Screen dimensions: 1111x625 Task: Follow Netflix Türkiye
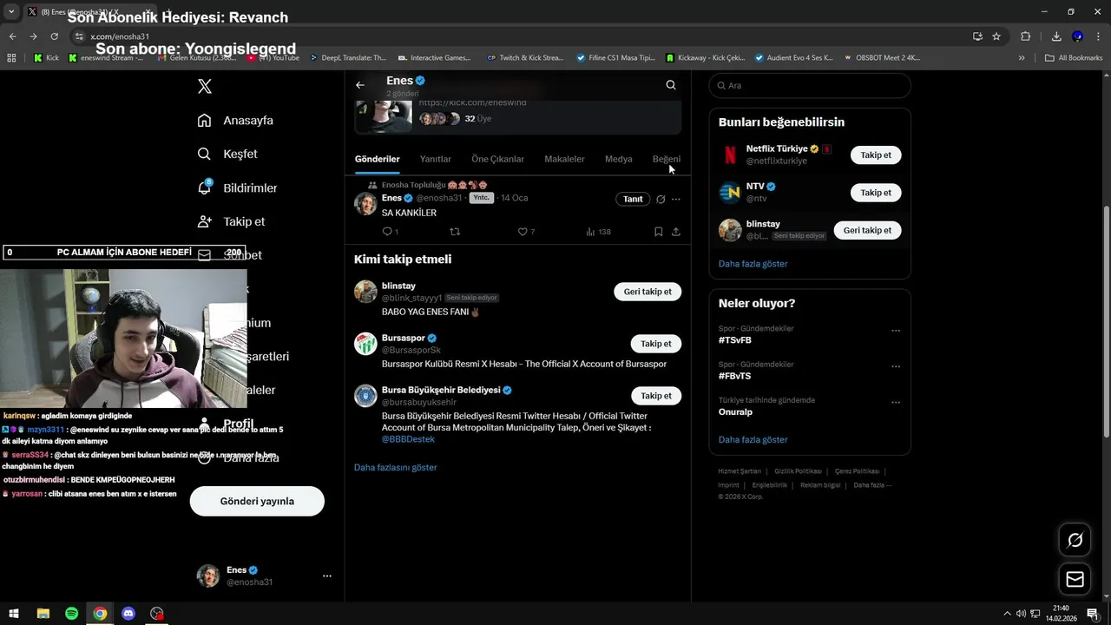click(x=876, y=155)
